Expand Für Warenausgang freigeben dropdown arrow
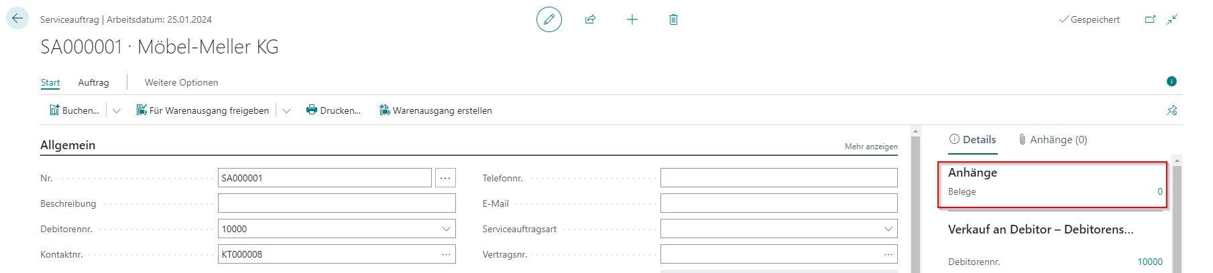The image size is (1213, 273). [x=286, y=111]
